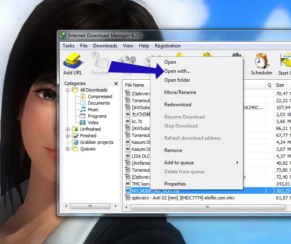Viewport: 291px width, 244px height.
Task: Click the file icon of kc.7z
Action: coord(128,121)
